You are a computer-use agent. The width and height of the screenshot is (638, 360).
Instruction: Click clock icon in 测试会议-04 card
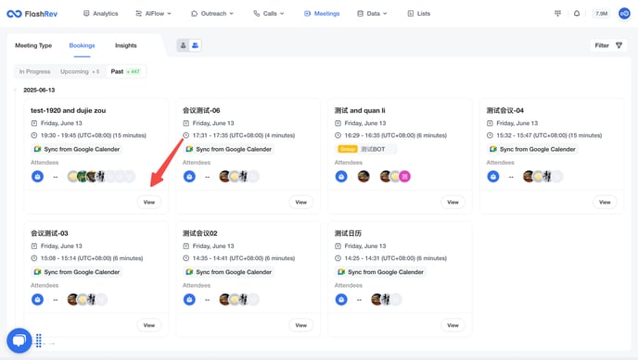pyautogui.click(x=490, y=135)
